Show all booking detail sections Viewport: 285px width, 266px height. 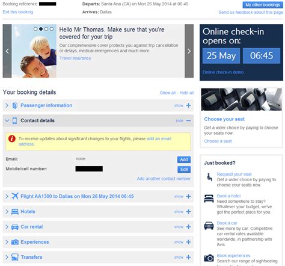(168, 93)
